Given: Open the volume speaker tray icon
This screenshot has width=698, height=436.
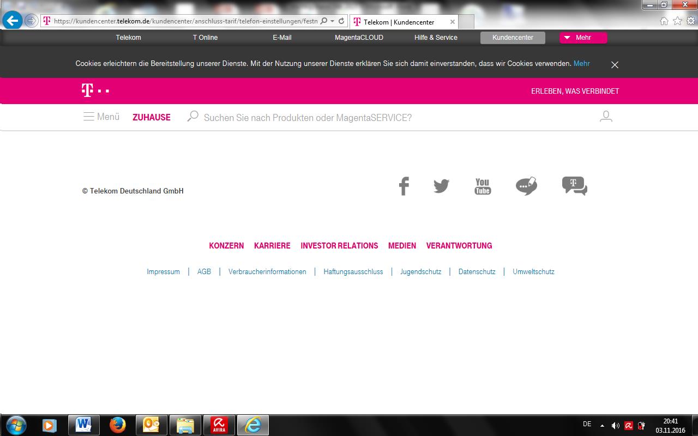Looking at the screenshot, I should tap(615, 426).
